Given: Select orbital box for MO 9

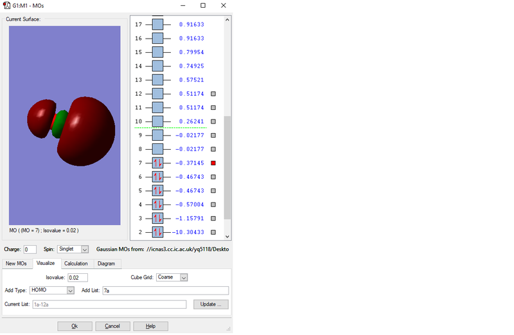Looking at the screenshot, I should coord(157,135).
